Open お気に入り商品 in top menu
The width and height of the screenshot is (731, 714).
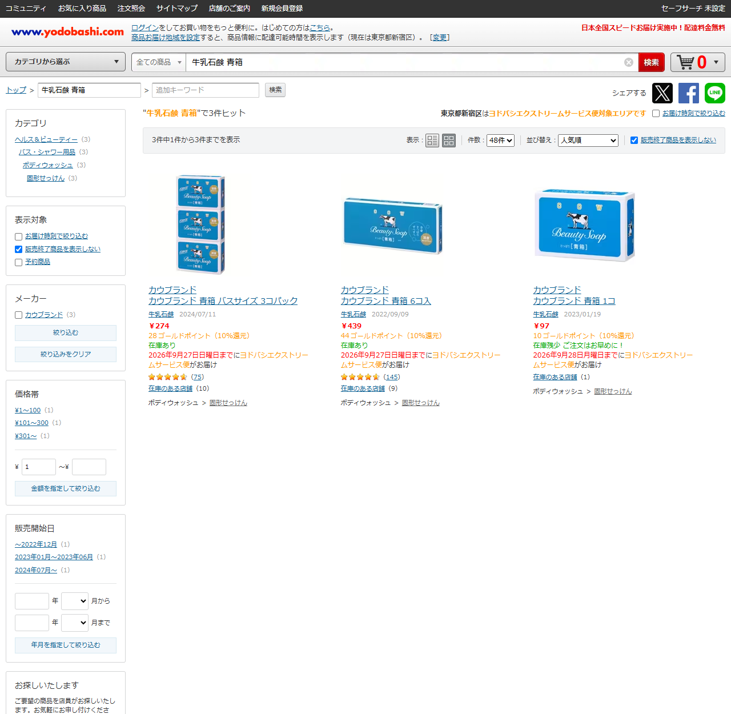click(x=82, y=9)
